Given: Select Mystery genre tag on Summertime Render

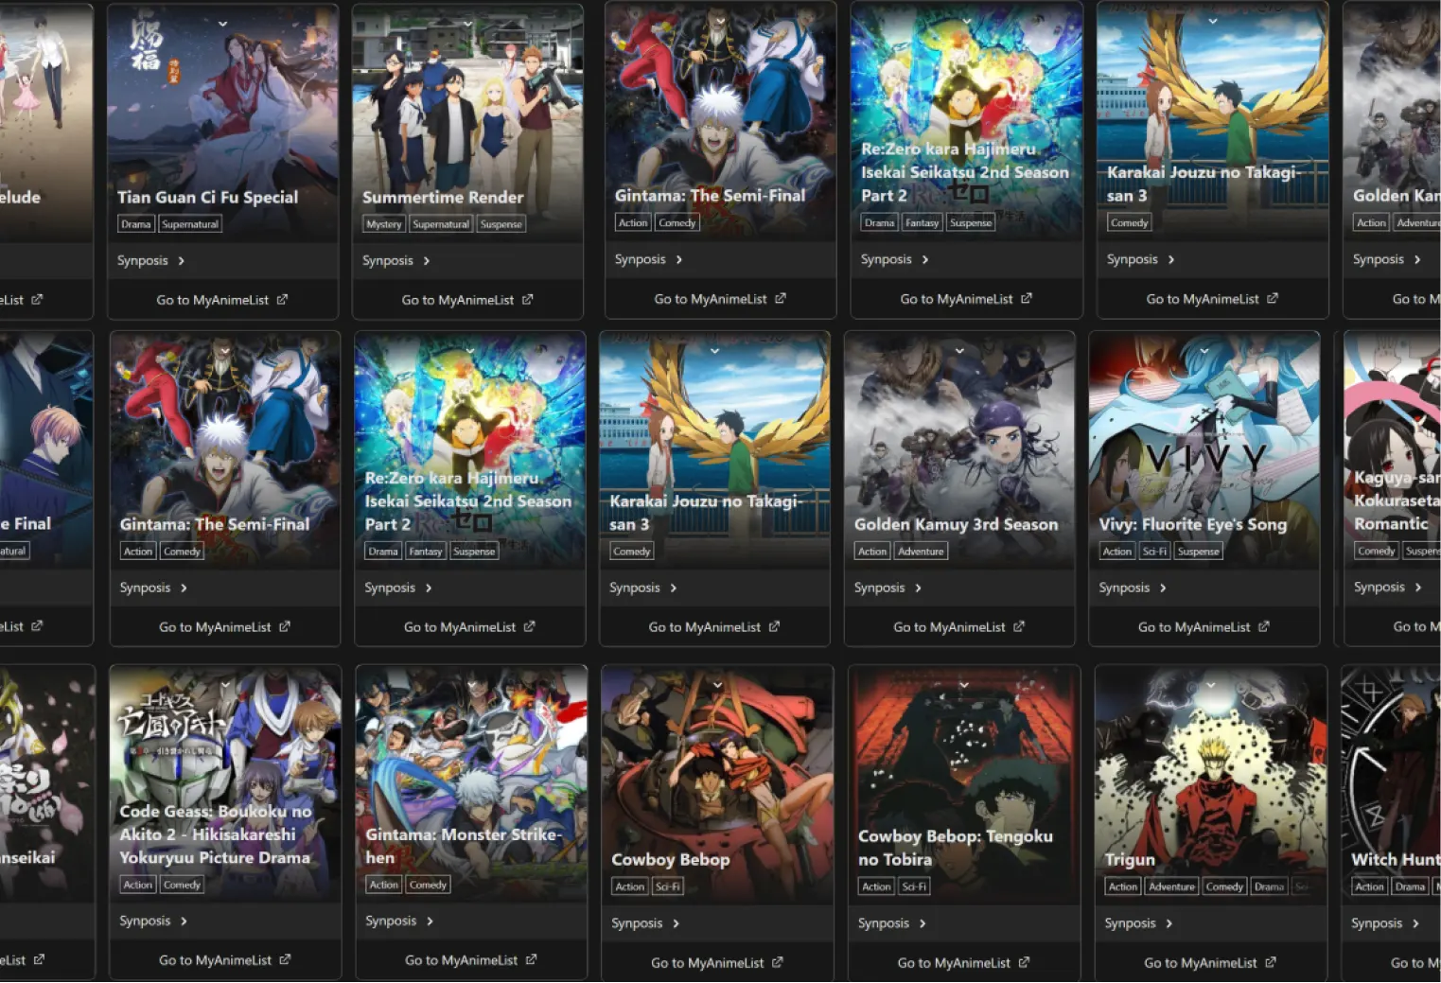Looking at the screenshot, I should click(x=384, y=224).
